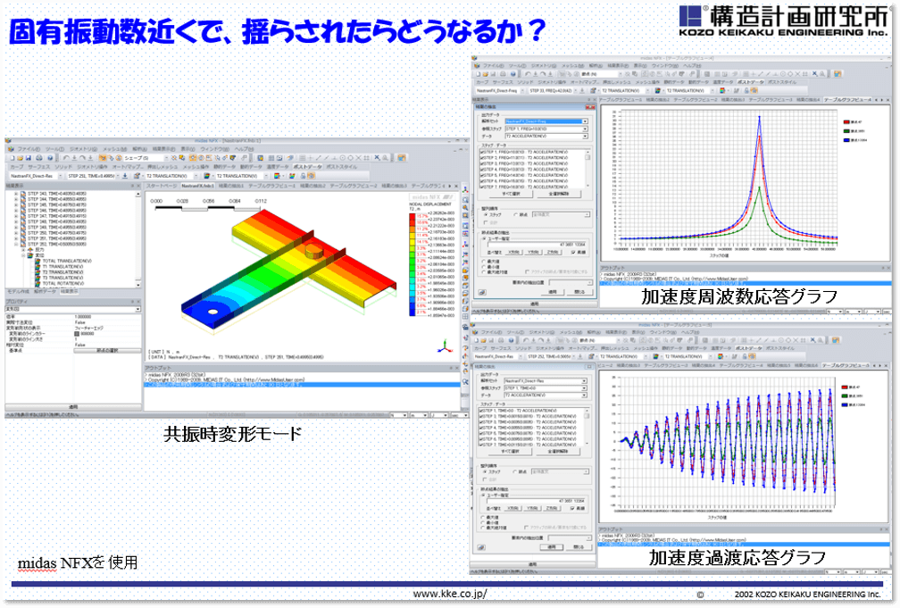This screenshot has height=608, width=900.
Task: Click download-arrow icon beside STEP 251 dropdown
Action: (x=125, y=176)
